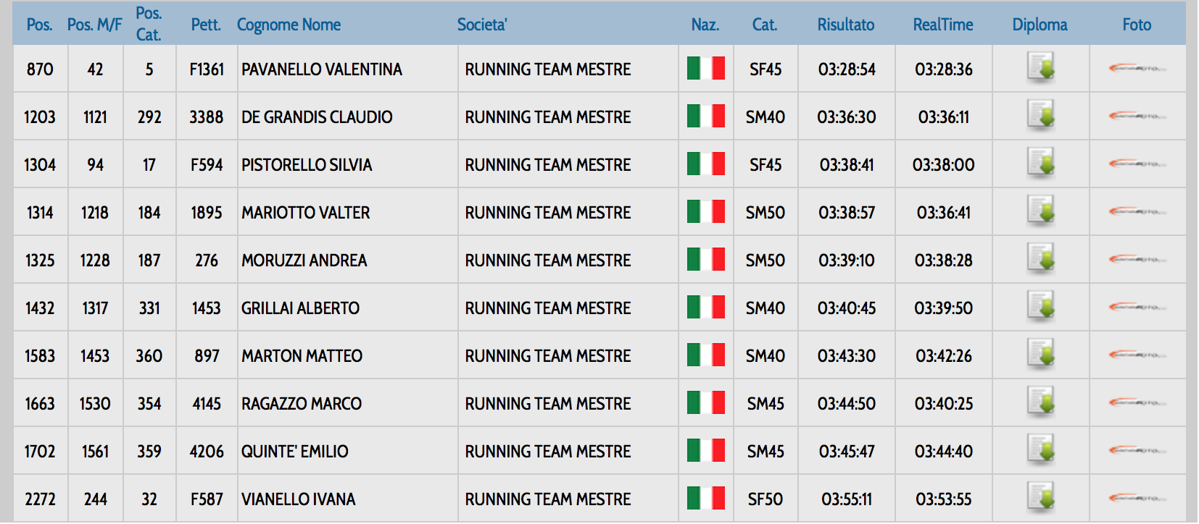The image size is (1199, 524).
Task: Click diploma icon in Mariotto Valter row
Action: click(x=1040, y=211)
